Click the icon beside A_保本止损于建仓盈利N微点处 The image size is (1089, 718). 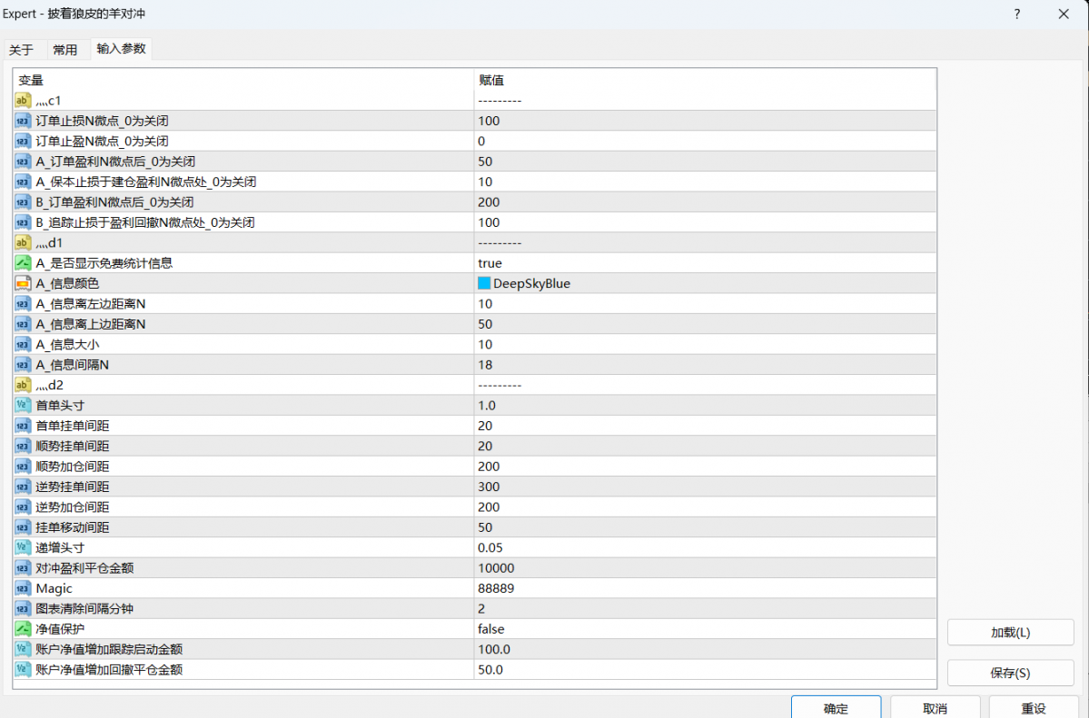click(x=23, y=182)
